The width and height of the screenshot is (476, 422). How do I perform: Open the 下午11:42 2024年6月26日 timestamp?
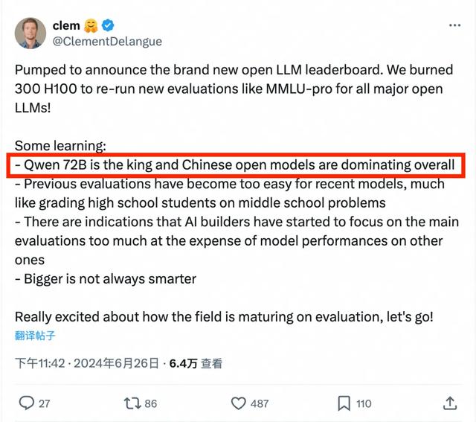click(x=87, y=363)
